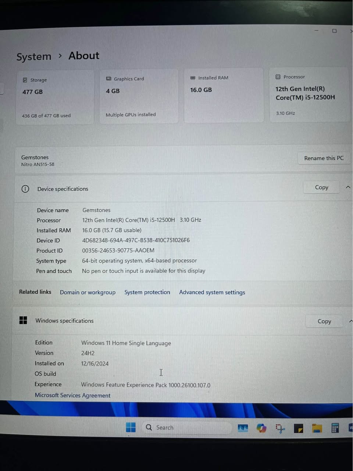Select the 12th Gen Intel Processor card
The image size is (353, 471).
(x=309, y=95)
